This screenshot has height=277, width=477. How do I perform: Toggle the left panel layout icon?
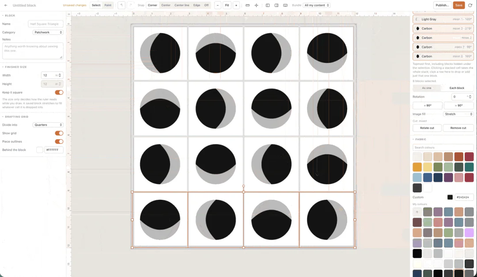pyautogui.click(x=268, y=5)
